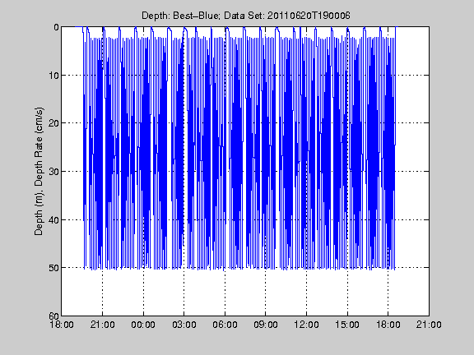Click the 40 depth y-axis tick label
474x355 pixels.
point(53,219)
